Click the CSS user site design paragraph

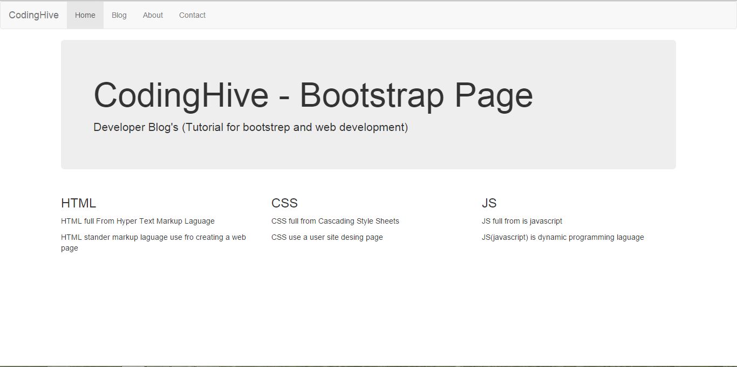coord(327,237)
